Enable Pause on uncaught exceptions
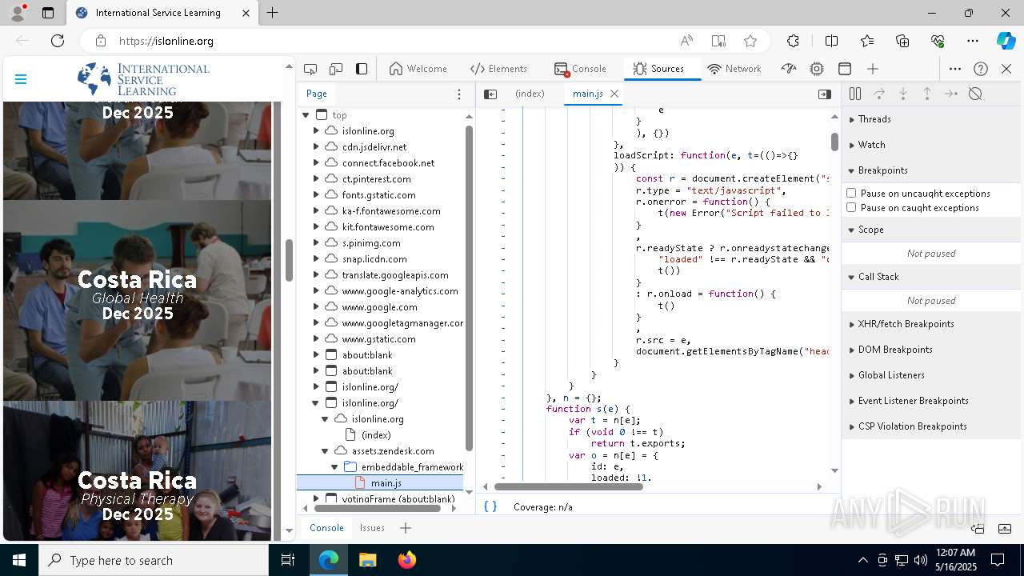This screenshot has width=1024, height=576. point(851,193)
